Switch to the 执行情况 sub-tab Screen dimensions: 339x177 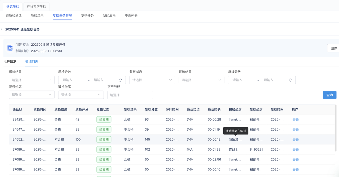point(10,62)
